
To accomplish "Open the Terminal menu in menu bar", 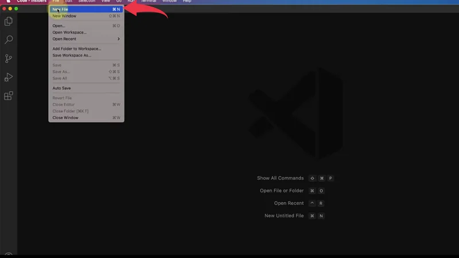I will pyautogui.click(x=148, y=1).
